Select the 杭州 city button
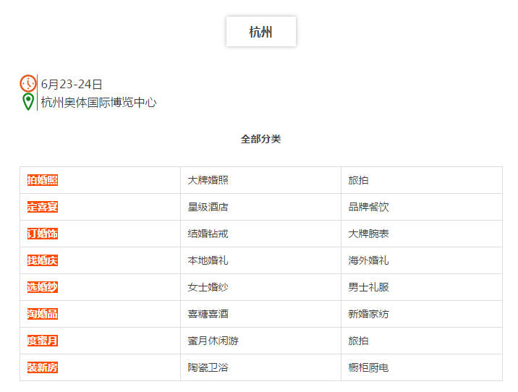 (261, 32)
